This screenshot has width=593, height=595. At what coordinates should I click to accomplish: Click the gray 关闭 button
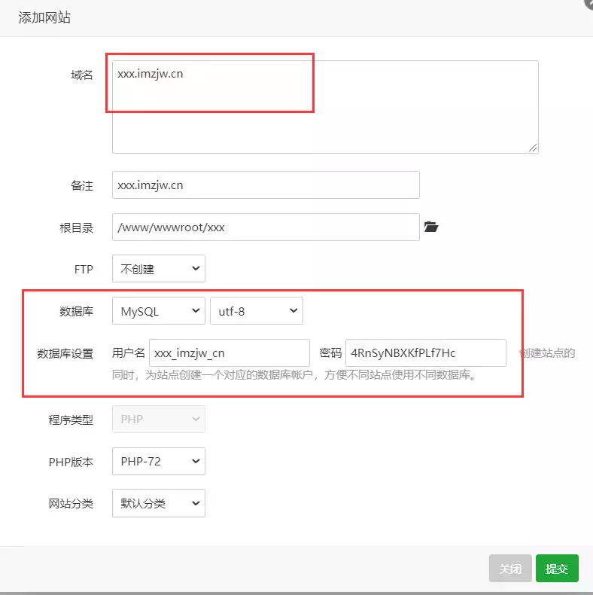[510, 568]
